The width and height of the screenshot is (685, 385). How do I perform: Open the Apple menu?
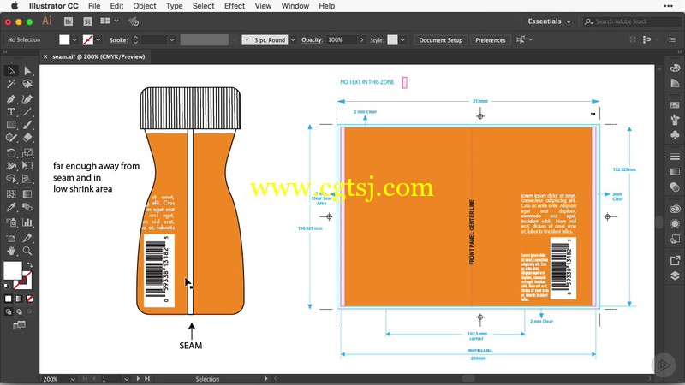pyautogui.click(x=15, y=6)
